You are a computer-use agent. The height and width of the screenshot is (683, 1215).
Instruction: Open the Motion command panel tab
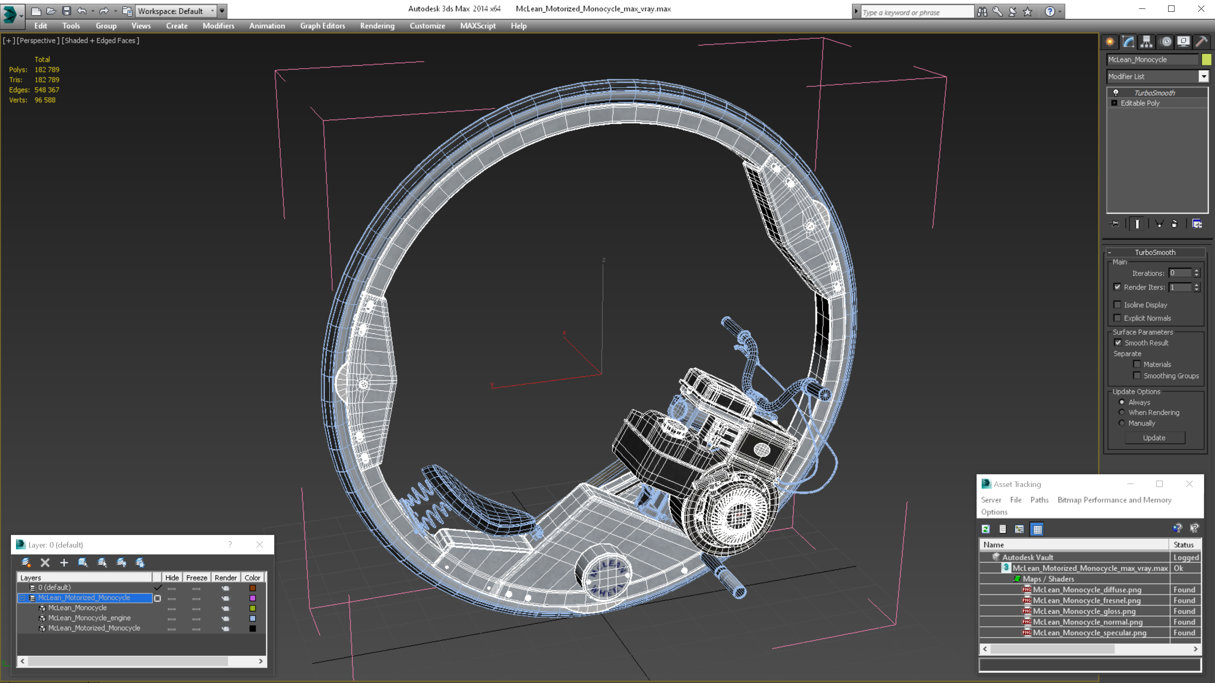pos(1166,42)
